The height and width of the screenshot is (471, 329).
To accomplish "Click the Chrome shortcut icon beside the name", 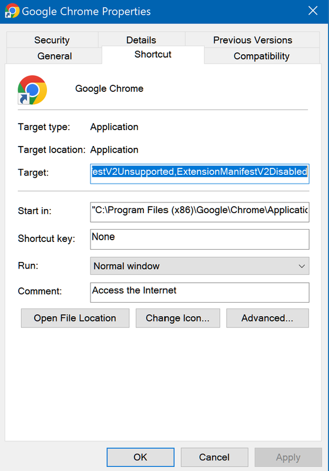I will coord(32,90).
